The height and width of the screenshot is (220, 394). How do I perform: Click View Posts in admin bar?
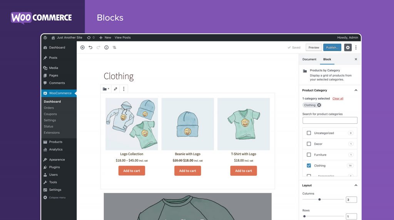(x=123, y=38)
